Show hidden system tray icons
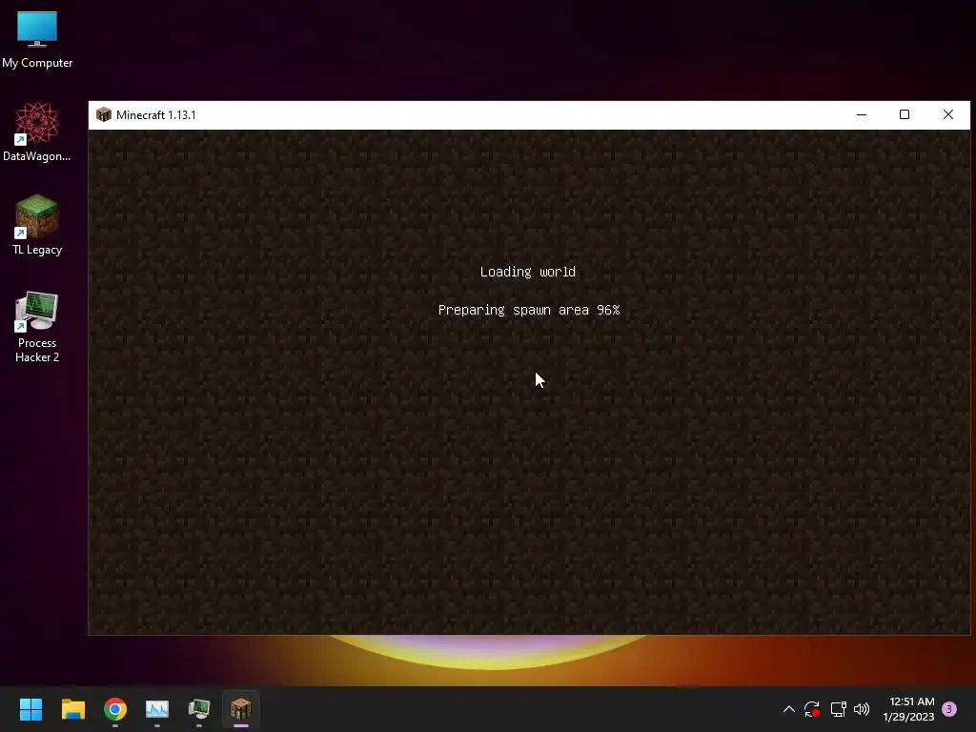The width and height of the screenshot is (976, 732). 788,709
